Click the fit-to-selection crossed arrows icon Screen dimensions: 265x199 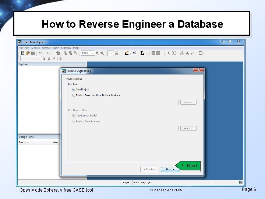[x=174, y=53]
